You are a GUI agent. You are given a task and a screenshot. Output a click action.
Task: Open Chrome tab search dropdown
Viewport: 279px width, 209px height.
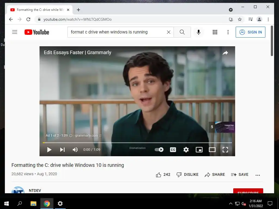[x=231, y=10]
